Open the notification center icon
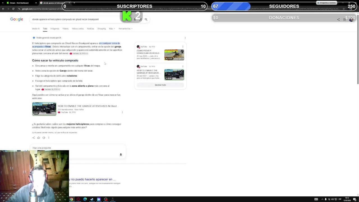Image resolution: width=359 pixels, height=202 pixels. (x=355, y=199)
